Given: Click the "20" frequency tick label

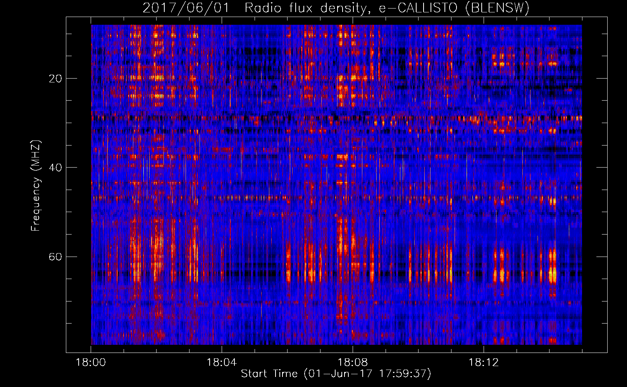Looking at the screenshot, I should click(55, 79).
